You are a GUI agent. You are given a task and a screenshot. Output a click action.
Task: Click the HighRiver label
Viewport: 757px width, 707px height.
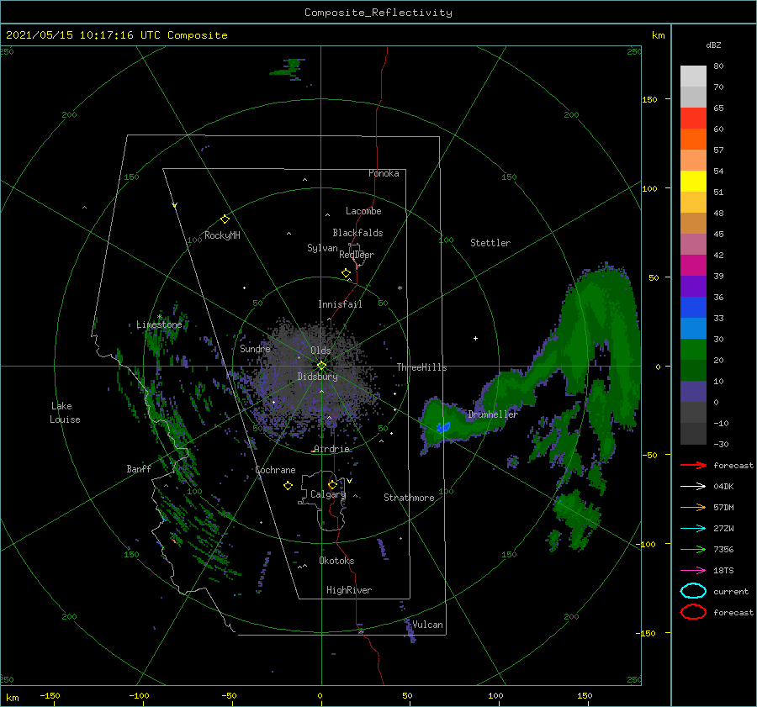click(x=349, y=590)
